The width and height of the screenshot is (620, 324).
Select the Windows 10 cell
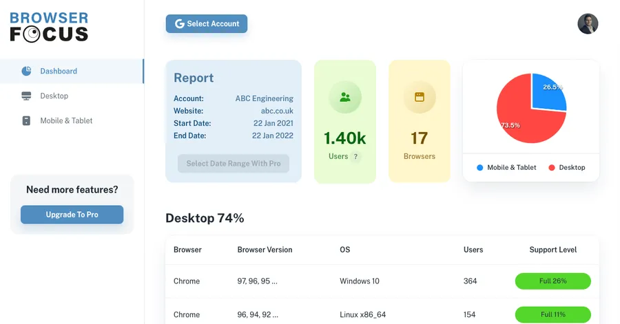(x=360, y=281)
